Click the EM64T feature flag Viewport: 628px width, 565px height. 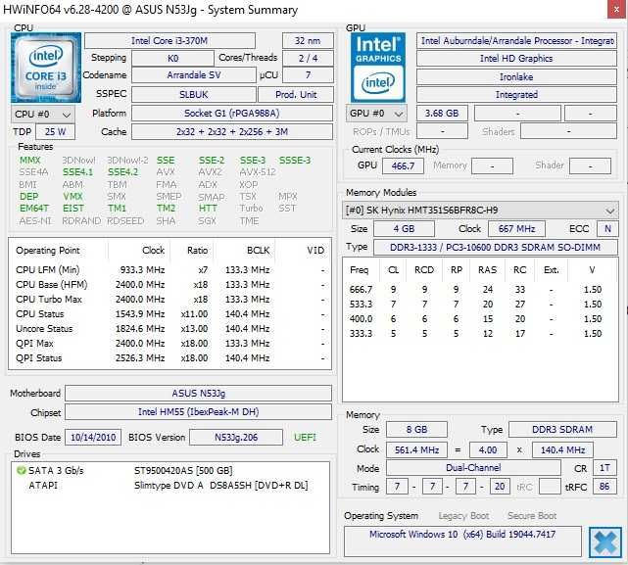pos(34,209)
